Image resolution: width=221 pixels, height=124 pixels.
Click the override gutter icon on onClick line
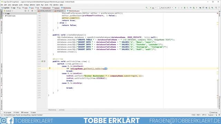pyautogui.click(x=42, y=61)
